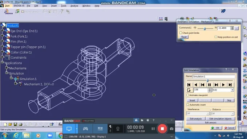Pause the simulation playback
The height and width of the screenshot is (139, 247).
[209, 85]
